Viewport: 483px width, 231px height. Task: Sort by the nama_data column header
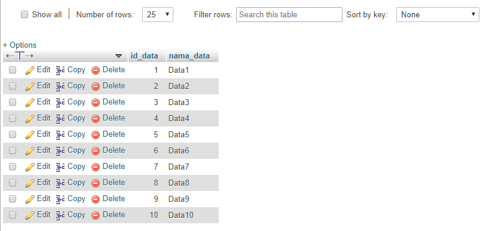point(189,56)
